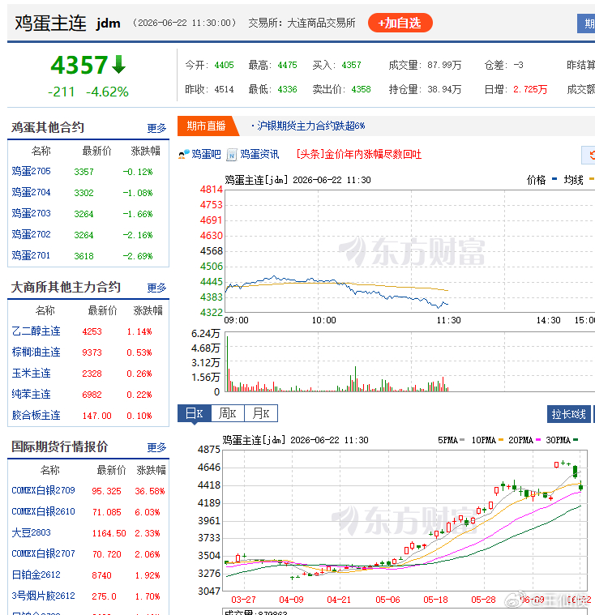
Task: Open 纯苯主连 contract
Action: pyautogui.click(x=31, y=395)
